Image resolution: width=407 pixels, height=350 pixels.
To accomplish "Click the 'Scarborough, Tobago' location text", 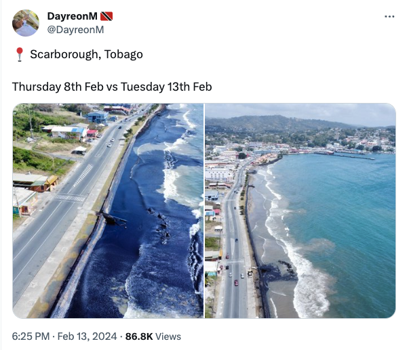I will point(86,54).
